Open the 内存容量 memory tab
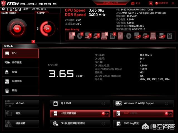 [20, 62]
